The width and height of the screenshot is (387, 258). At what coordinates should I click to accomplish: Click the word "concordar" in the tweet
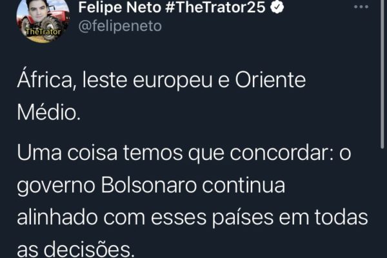(282, 153)
